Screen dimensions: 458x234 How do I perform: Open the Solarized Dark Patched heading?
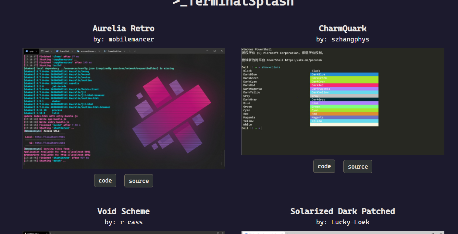pos(343,211)
